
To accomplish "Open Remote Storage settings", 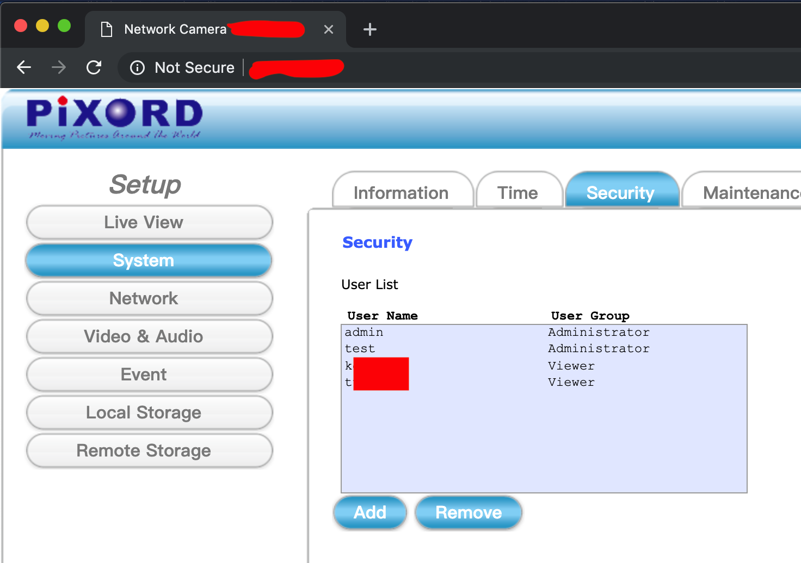I will click(x=149, y=451).
